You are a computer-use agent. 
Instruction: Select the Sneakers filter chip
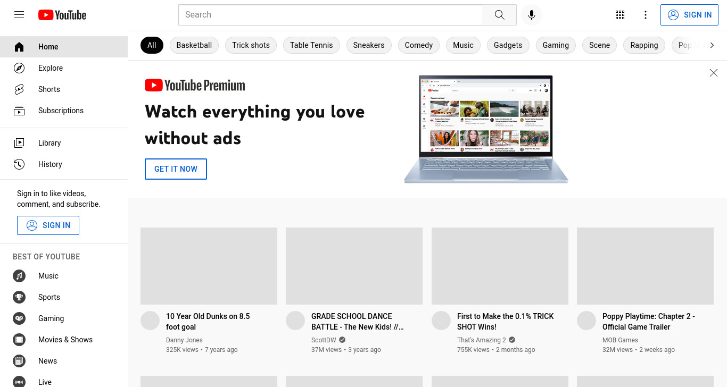tap(369, 45)
